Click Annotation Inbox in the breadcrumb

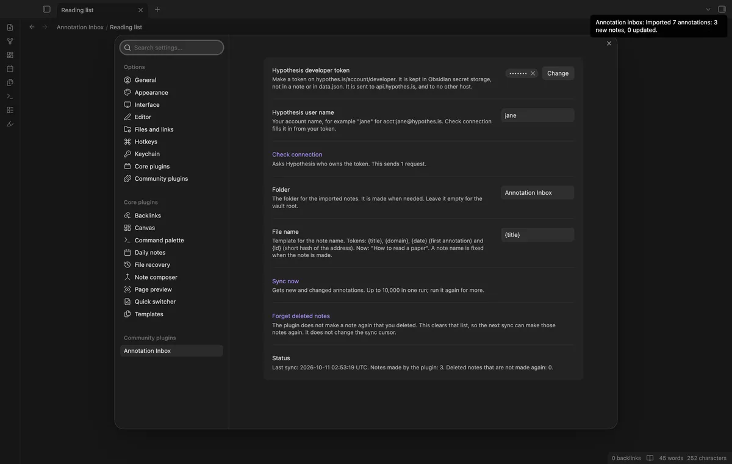point(80,27)
